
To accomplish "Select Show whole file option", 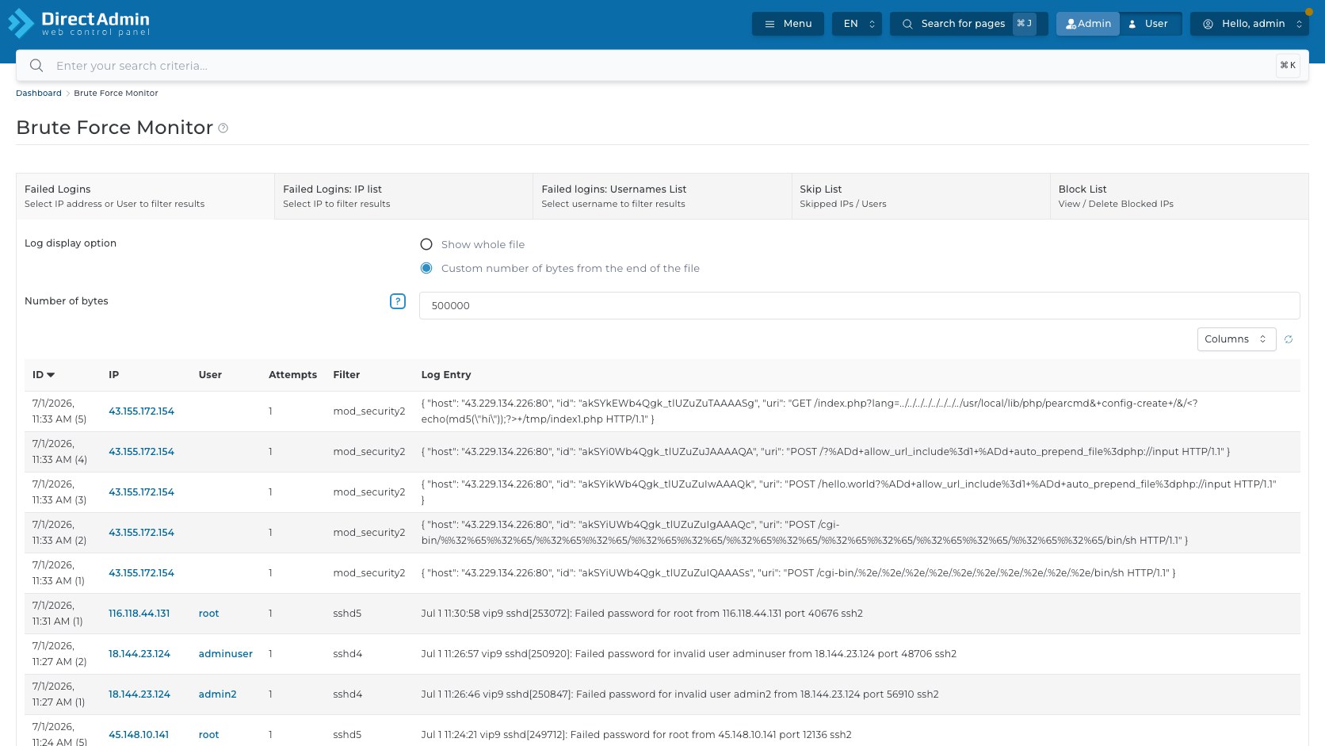I will point(426,244).
